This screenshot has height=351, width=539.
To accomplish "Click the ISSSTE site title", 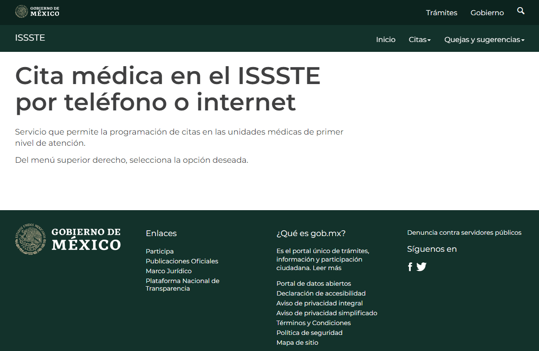I will (30, 38).
